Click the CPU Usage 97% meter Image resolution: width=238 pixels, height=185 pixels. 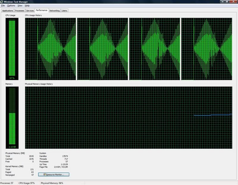[x=12, y=49]
